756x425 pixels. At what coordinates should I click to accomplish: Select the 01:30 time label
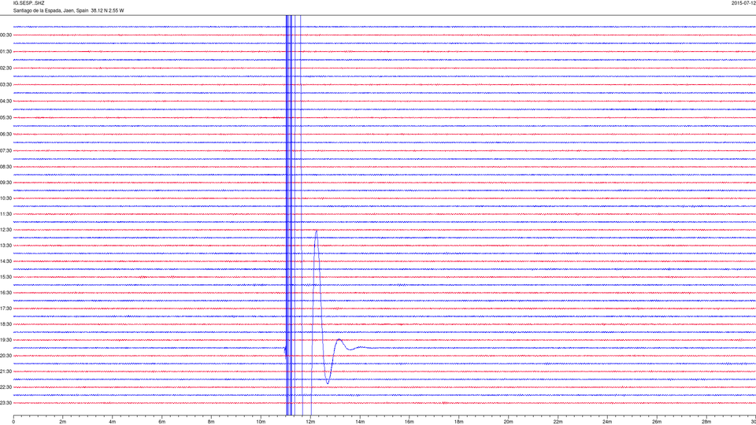(6, 52)
